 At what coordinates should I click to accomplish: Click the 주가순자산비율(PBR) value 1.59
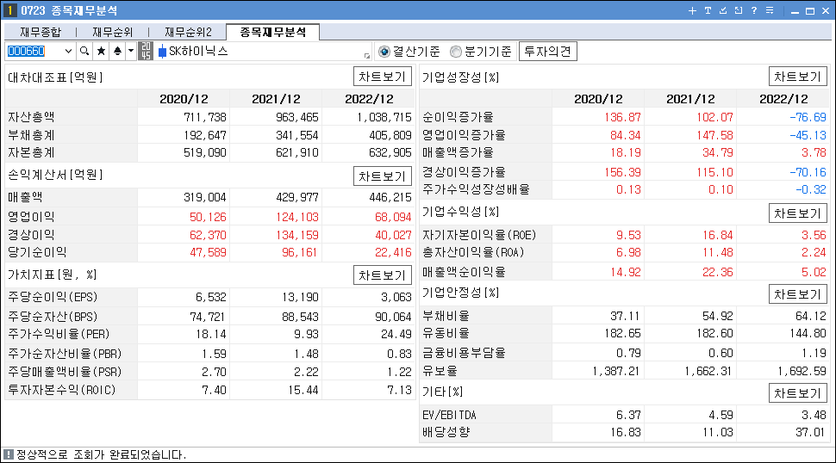point(215,354)
